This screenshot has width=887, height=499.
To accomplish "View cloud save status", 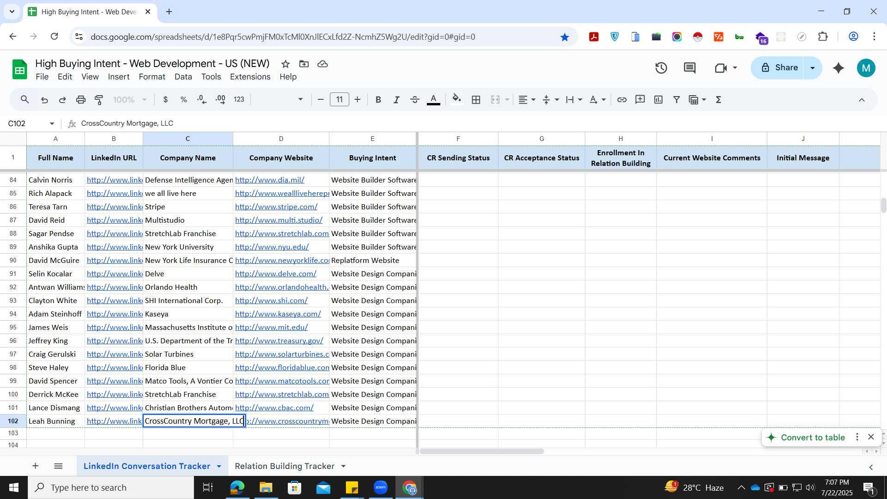I will [x=322, y=64].
